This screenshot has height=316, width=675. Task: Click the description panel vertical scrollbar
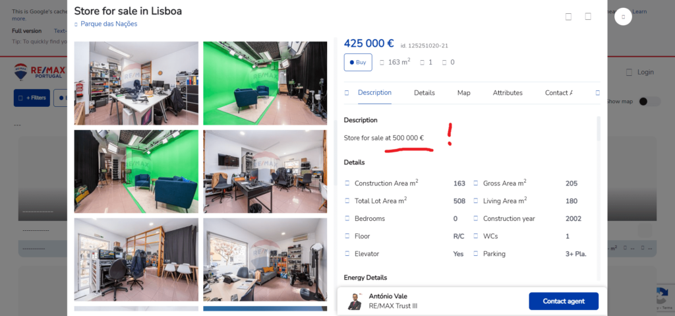[599, 129]
